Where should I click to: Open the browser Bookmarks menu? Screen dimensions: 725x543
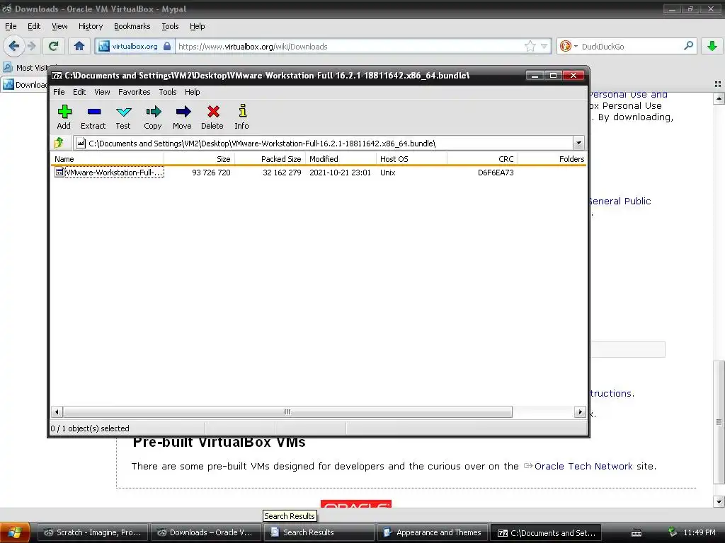tap(132, 26)
